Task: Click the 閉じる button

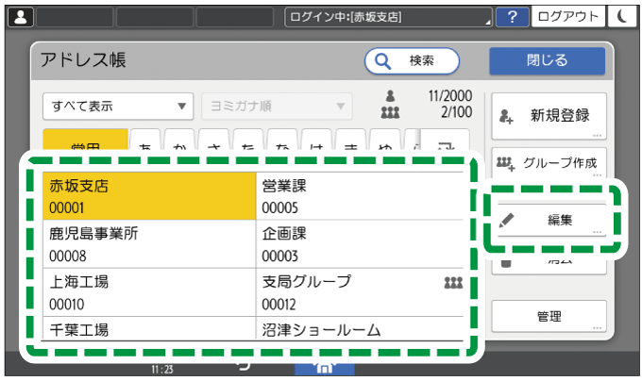Action: [547, 60]
